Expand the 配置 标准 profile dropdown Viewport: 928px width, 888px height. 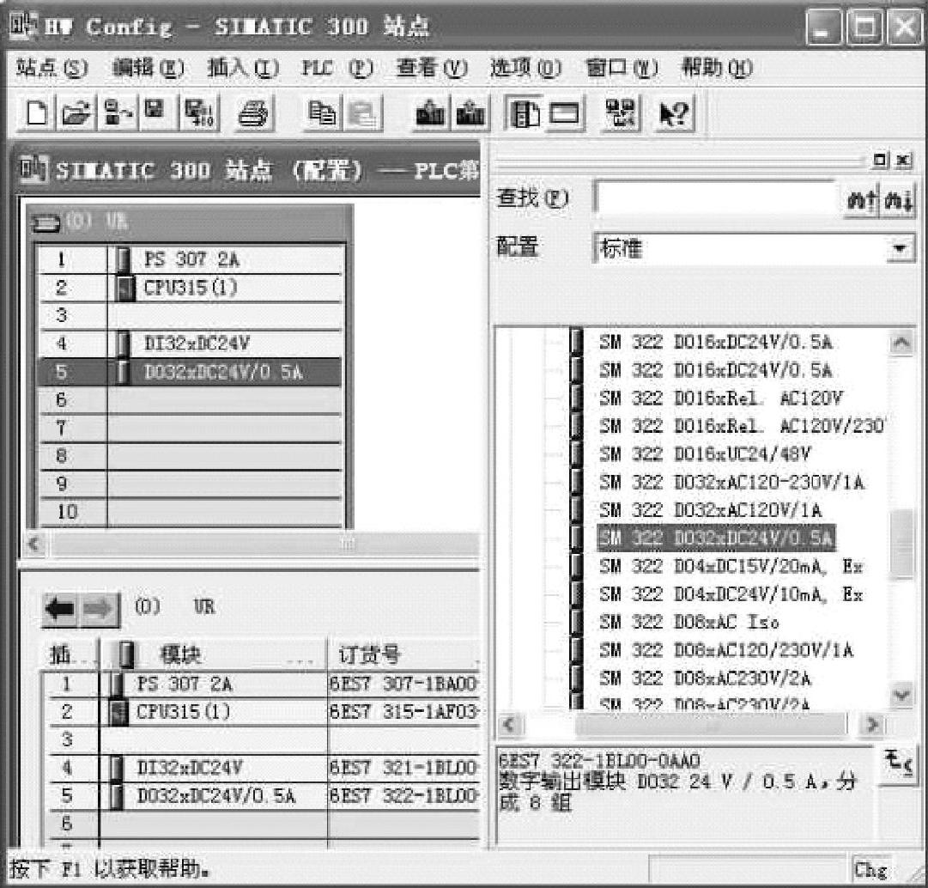pos(901,248)
